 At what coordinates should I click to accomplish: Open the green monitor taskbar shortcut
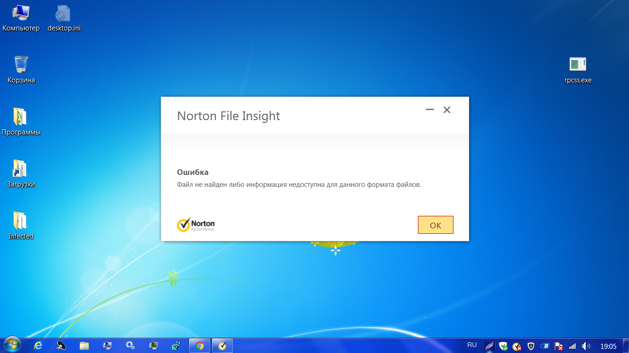(x=153, y=346)
